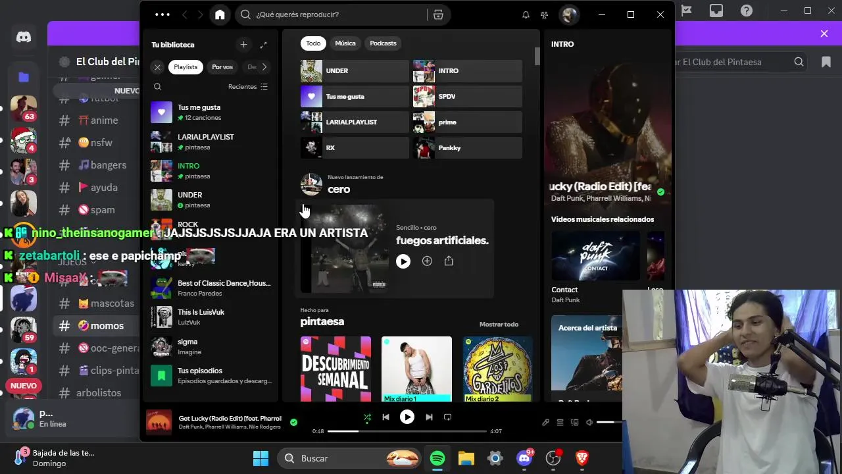Open Spotify profile avatar menu
The image size is (842, 474).
[x=569, y=14]
